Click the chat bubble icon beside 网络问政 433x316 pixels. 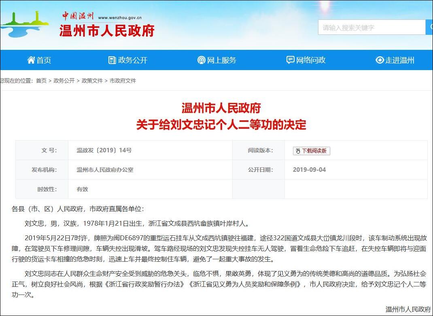pos(290,60)
